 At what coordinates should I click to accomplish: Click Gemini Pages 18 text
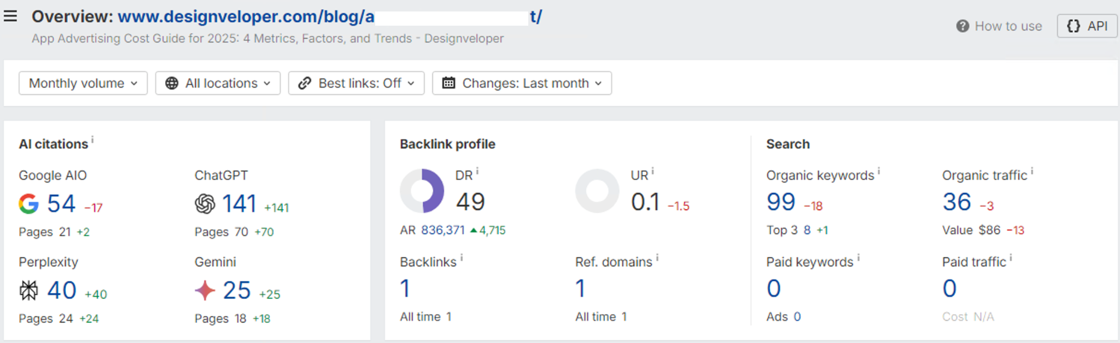tap(220, 318)
